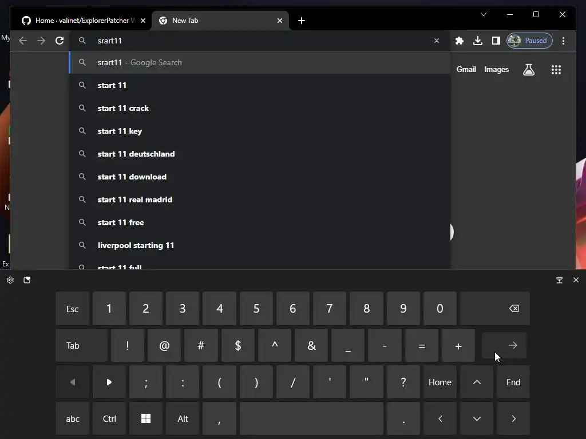
Task: Tap the # key
Action: pyautogui.click(x=201, y=346)
